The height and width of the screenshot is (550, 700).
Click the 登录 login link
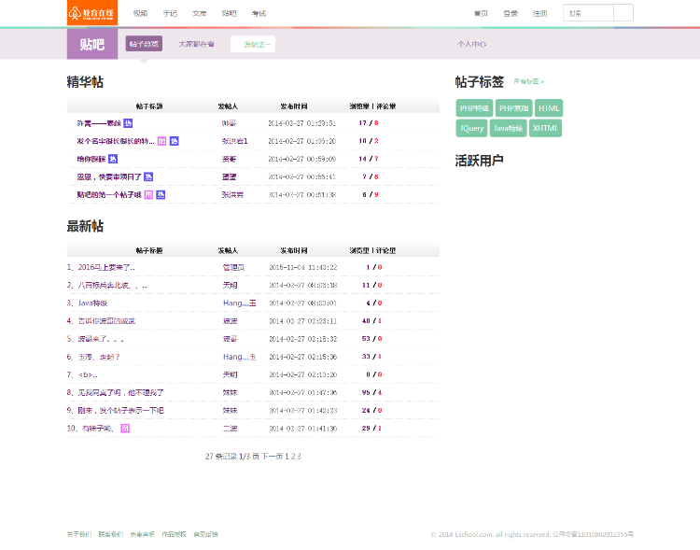(x=511, y=14)
